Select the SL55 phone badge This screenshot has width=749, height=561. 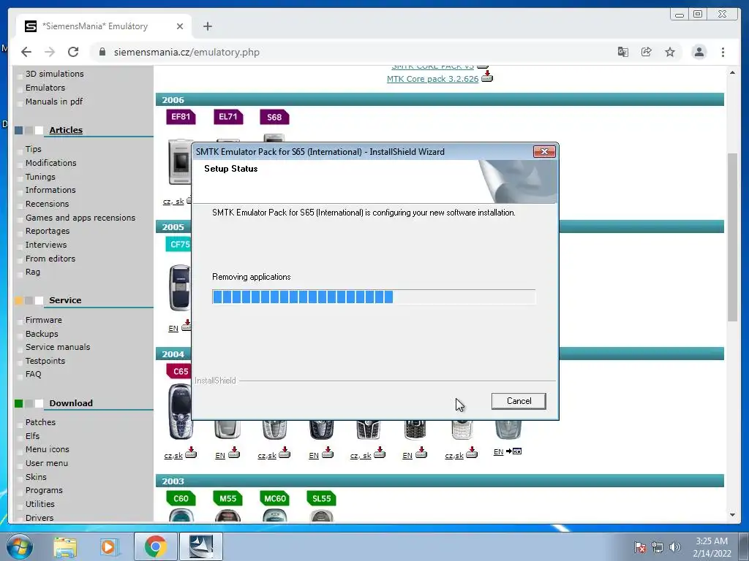pyautogui.click(x=322, y=498)
